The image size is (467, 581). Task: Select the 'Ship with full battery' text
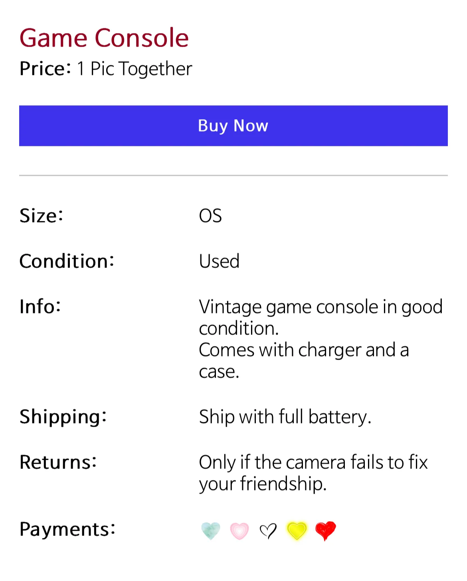coord(285,417)
